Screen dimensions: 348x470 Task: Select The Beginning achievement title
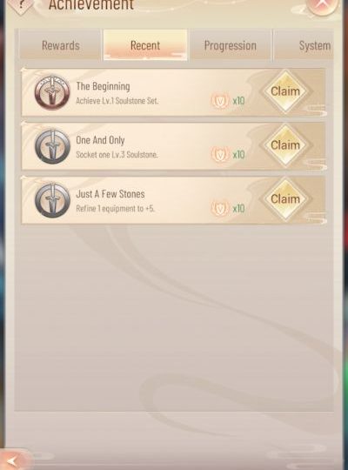(103, 86)
